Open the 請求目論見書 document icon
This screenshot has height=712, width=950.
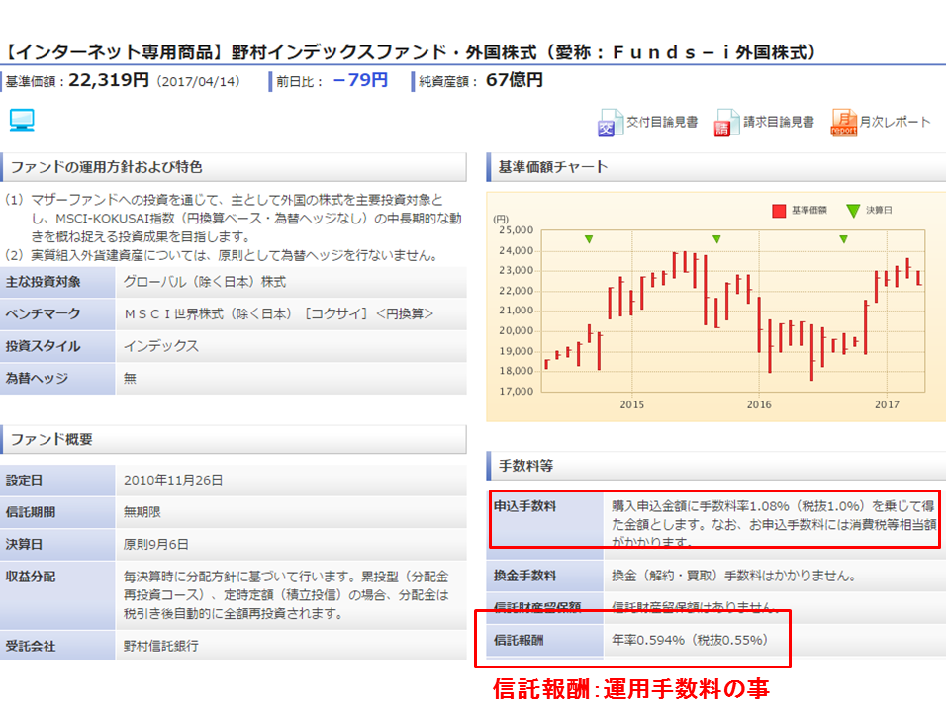(x=726, y=123)
